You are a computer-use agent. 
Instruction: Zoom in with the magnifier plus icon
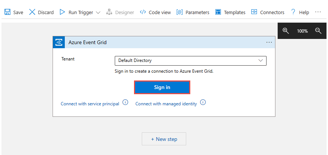click(x=285, y=31)
